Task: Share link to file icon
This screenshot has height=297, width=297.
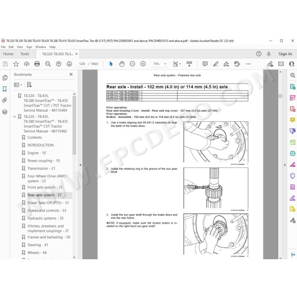Action: click(x=270, y=64)
